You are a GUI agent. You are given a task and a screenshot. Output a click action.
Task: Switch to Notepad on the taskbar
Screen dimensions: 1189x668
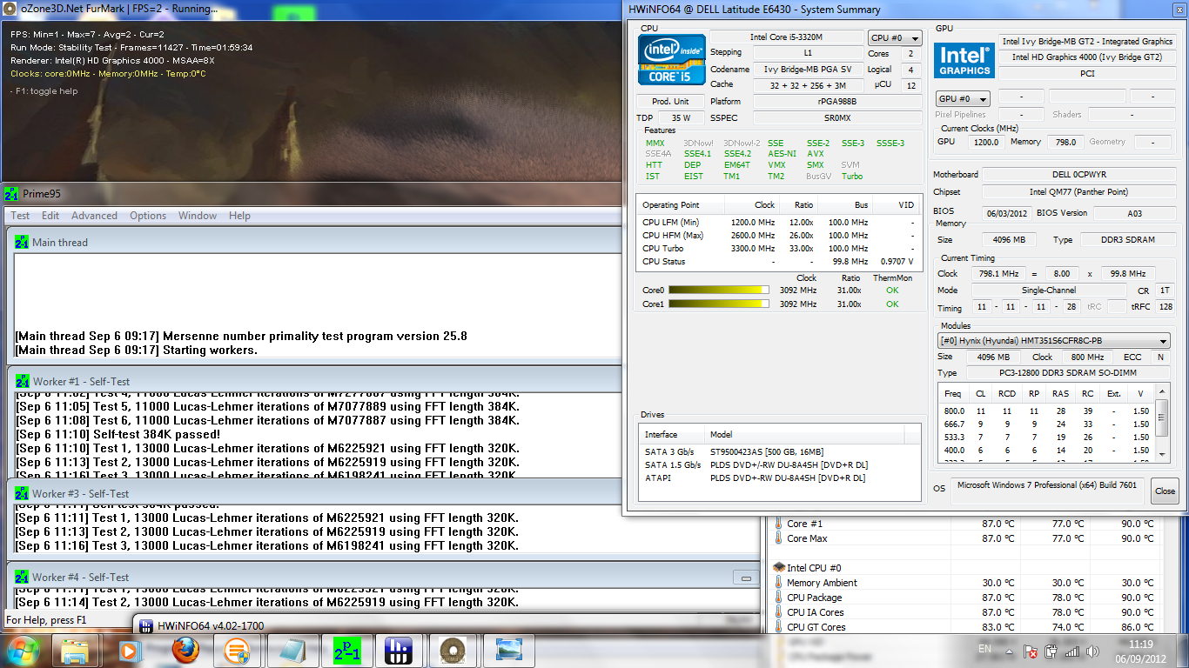[x=293, y=651]
